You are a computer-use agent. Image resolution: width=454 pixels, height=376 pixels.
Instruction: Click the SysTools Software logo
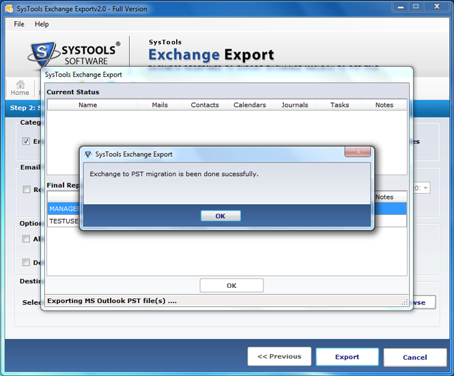click(74, 55)
